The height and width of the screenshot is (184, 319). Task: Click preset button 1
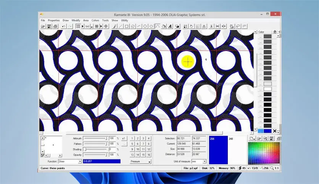coord(132,138)
